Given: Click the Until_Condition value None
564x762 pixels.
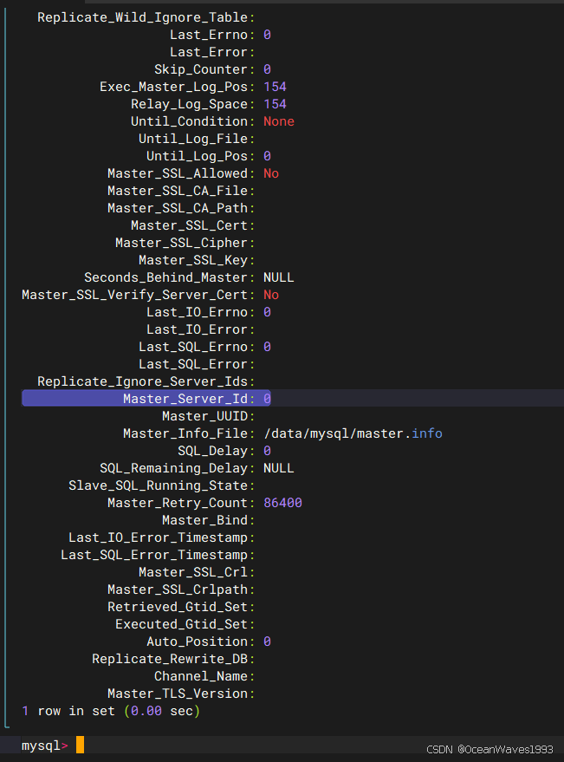Looking at the screenshot, I should (x=279, y=121).
